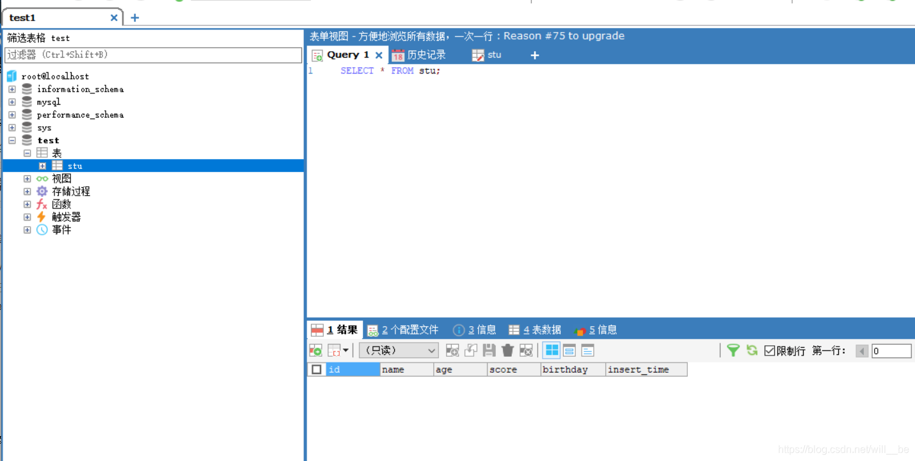The image size is (915, 461).
Task: Expand the performance_schema database
Action: point(12,115)
